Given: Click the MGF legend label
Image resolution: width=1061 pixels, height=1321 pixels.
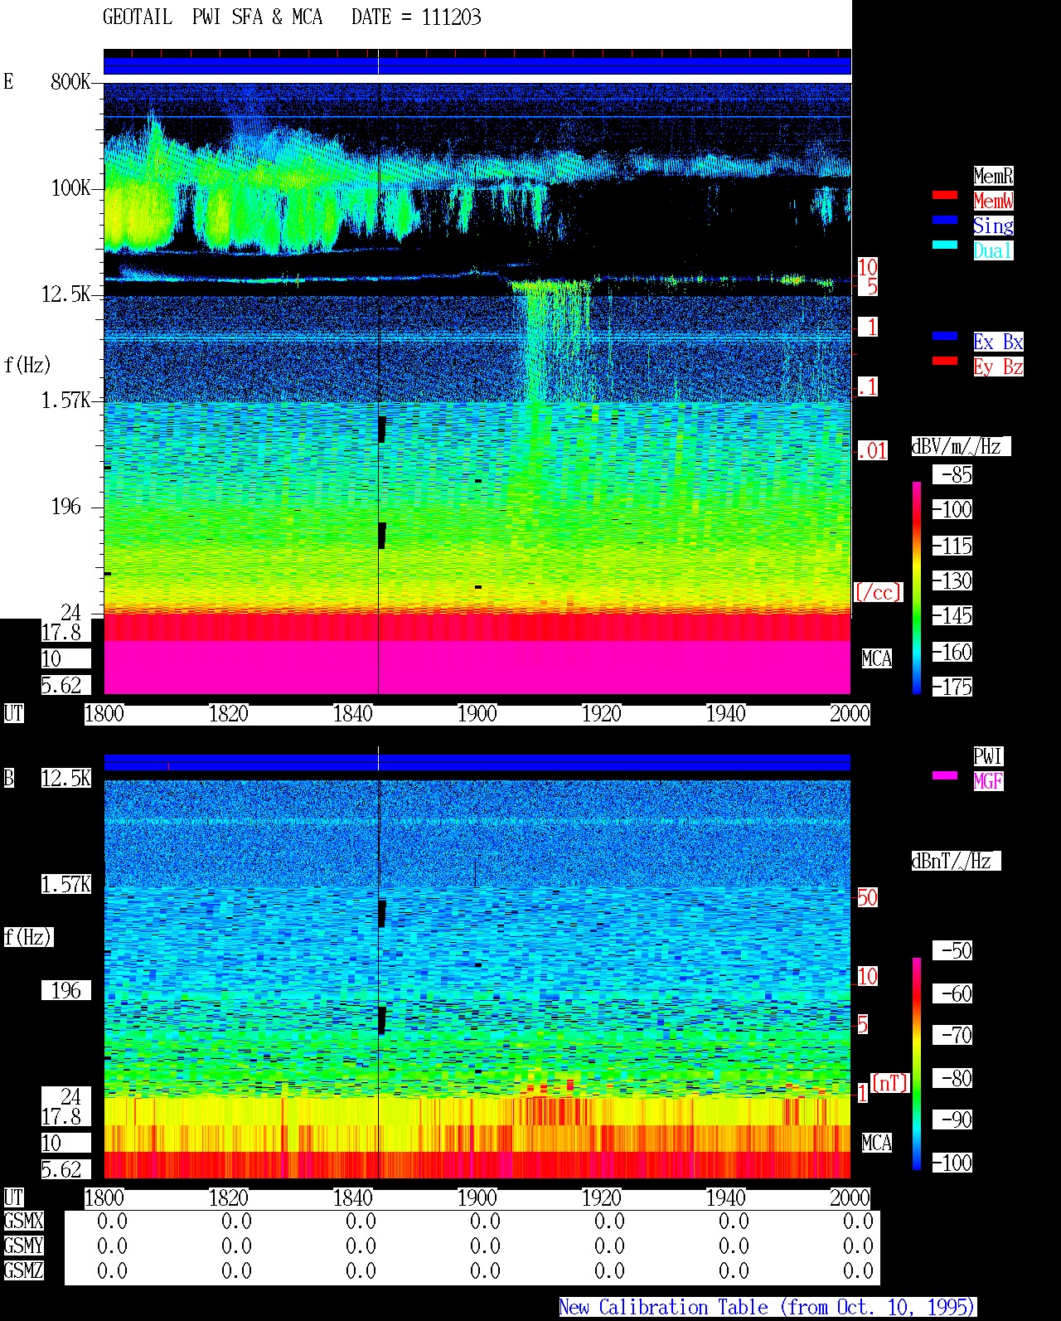Looking at the screenshot, I should (x=988, y=781).
